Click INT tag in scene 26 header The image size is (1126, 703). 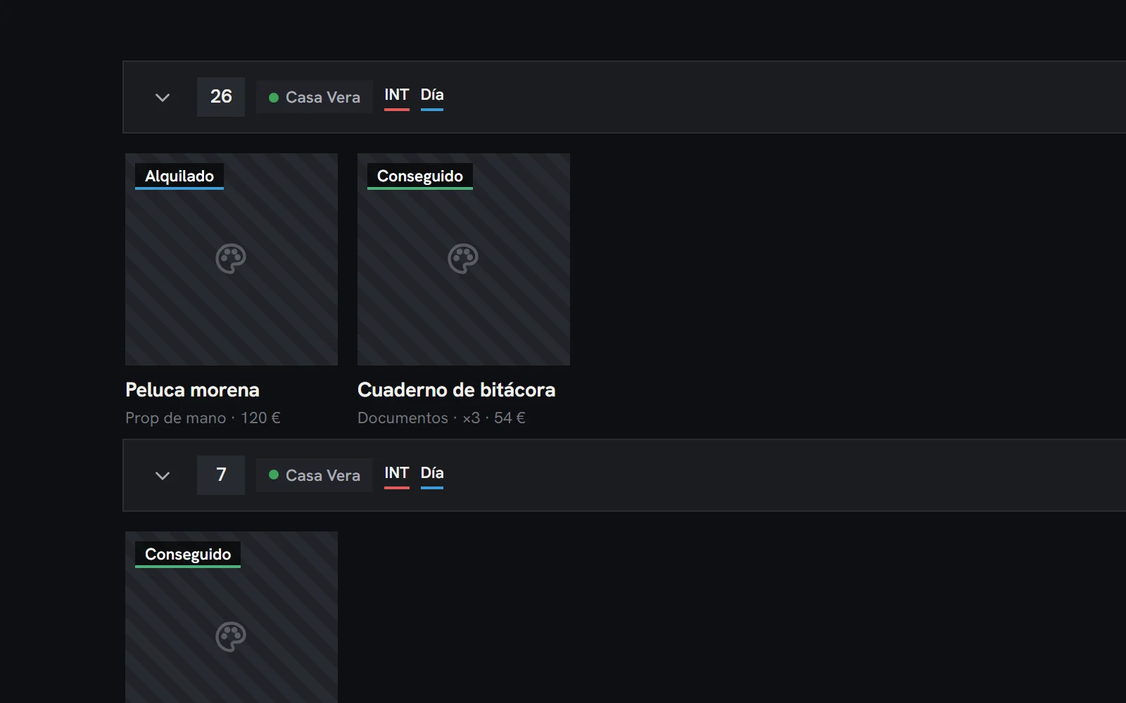pos(397,97)
